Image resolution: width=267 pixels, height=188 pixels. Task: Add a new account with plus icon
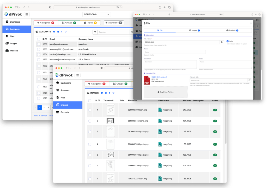[x=54, y=32]
